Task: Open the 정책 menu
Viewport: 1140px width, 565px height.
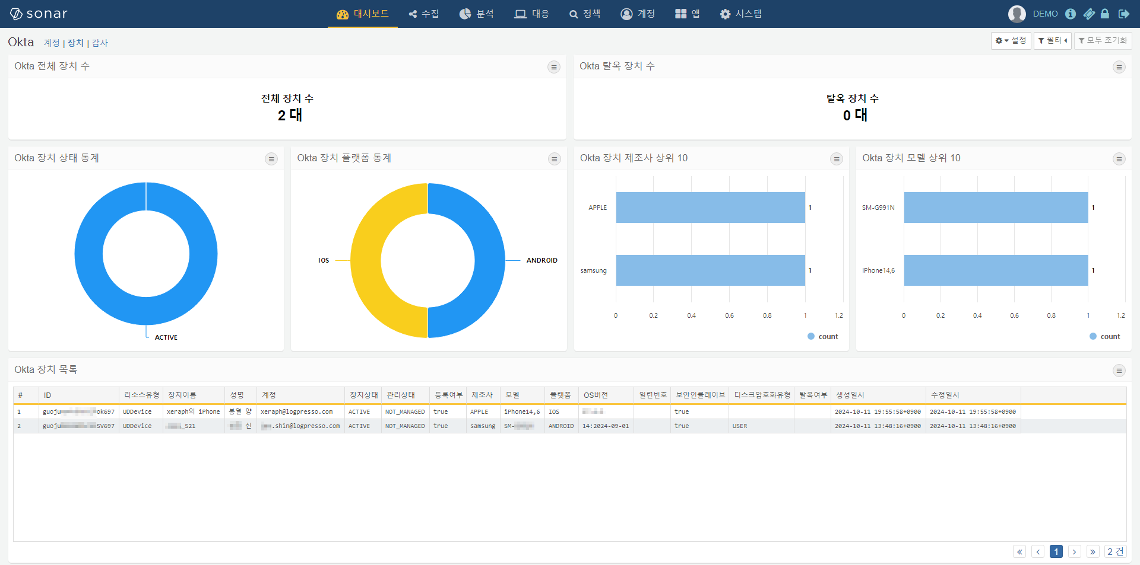Action: [x=585, y=14]
